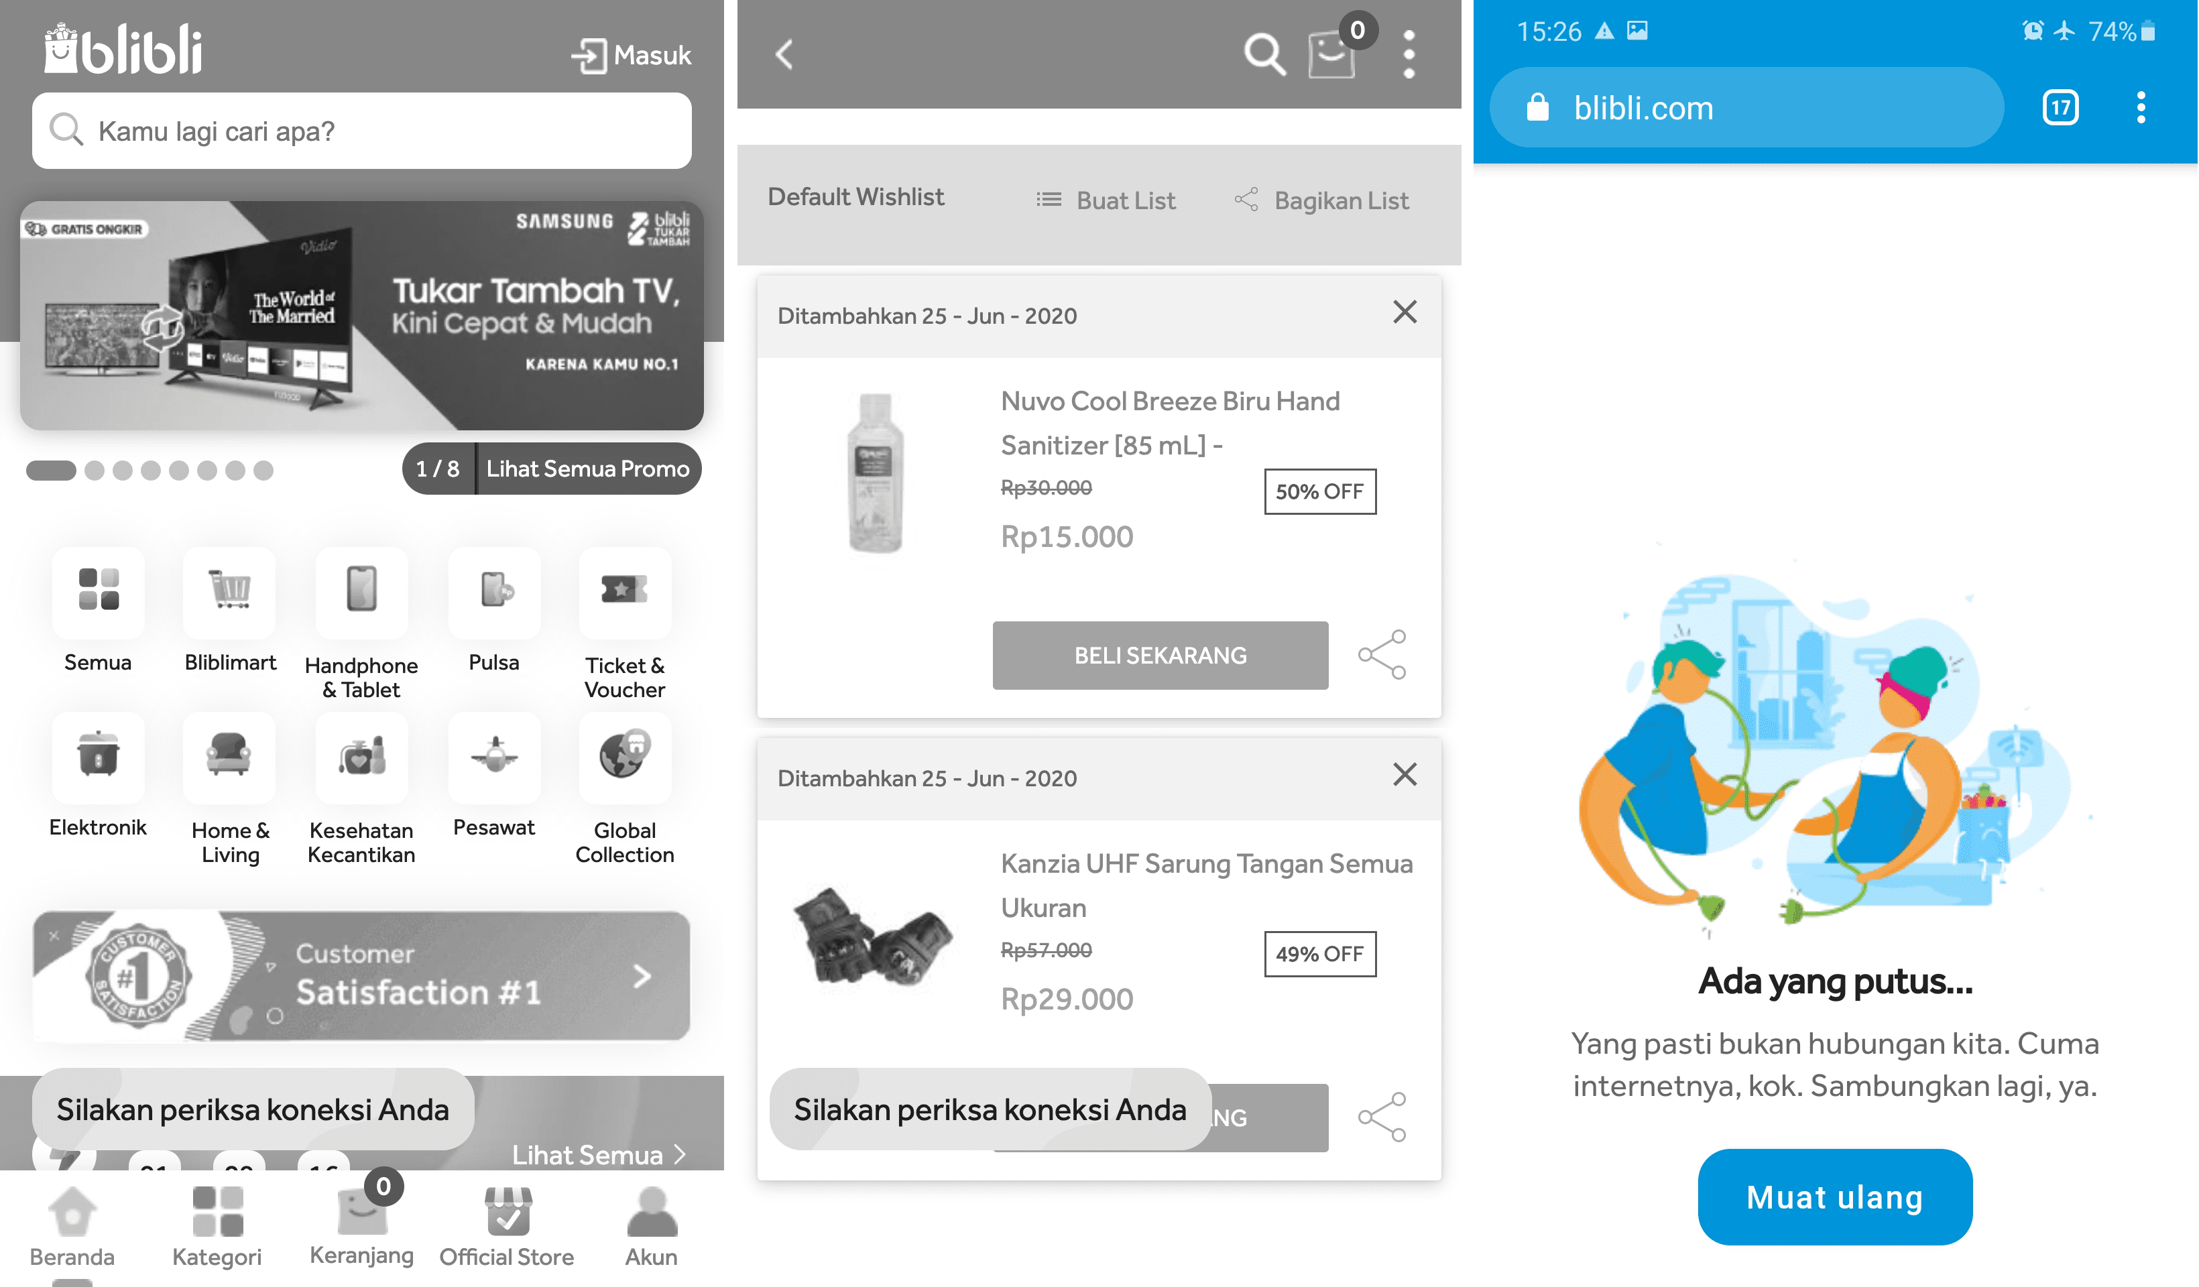Dismiss the sarung tangan wishlist item

(x=1404, y=777)
